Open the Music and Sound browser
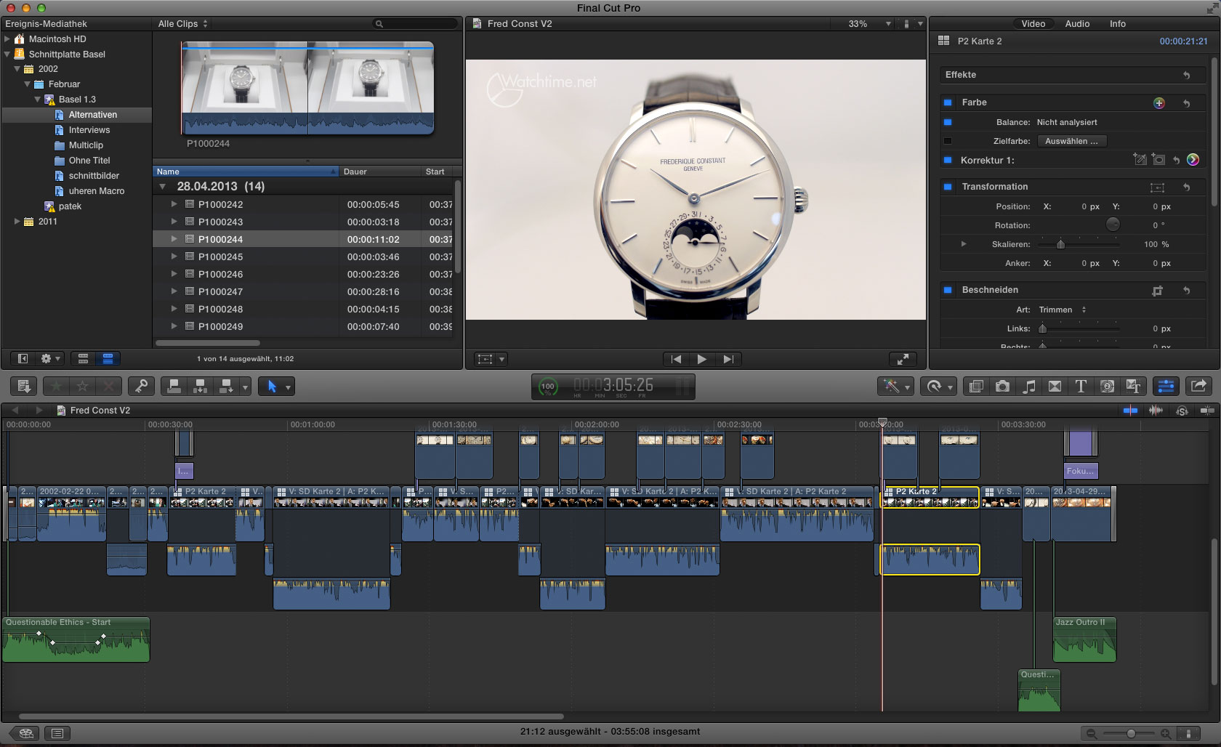The height and width of the screenshot is (747, 1221). tap(1028, 387)
